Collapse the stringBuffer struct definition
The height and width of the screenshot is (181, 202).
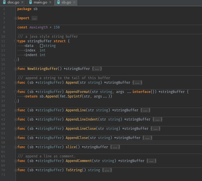[x=16, y=41]
